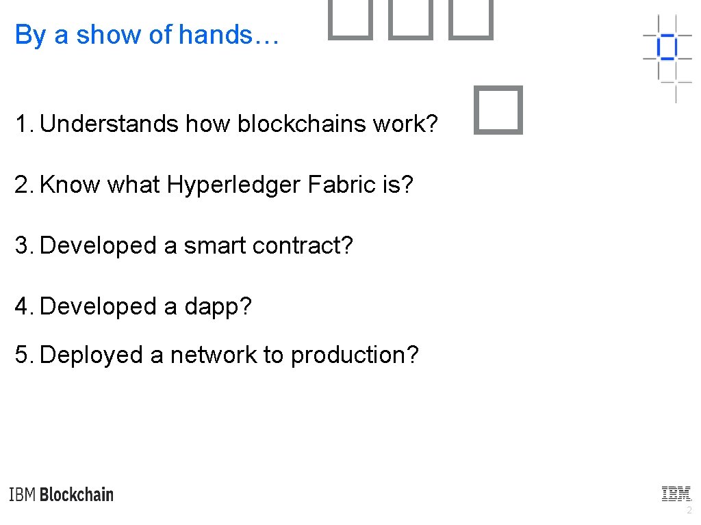Viewport: 701px width, 525px height.
Task: Select "Developed a smart contract?" line
Action: pos(183,245)
